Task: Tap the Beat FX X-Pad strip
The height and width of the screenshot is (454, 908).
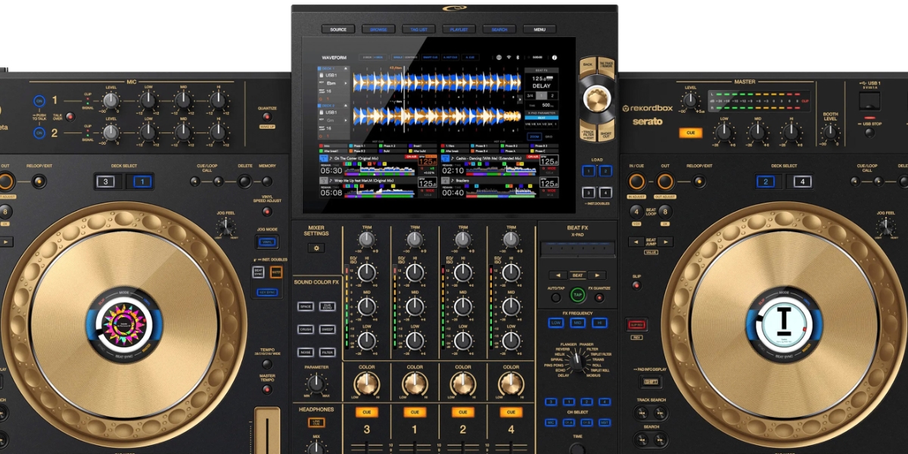Action: 577,247
